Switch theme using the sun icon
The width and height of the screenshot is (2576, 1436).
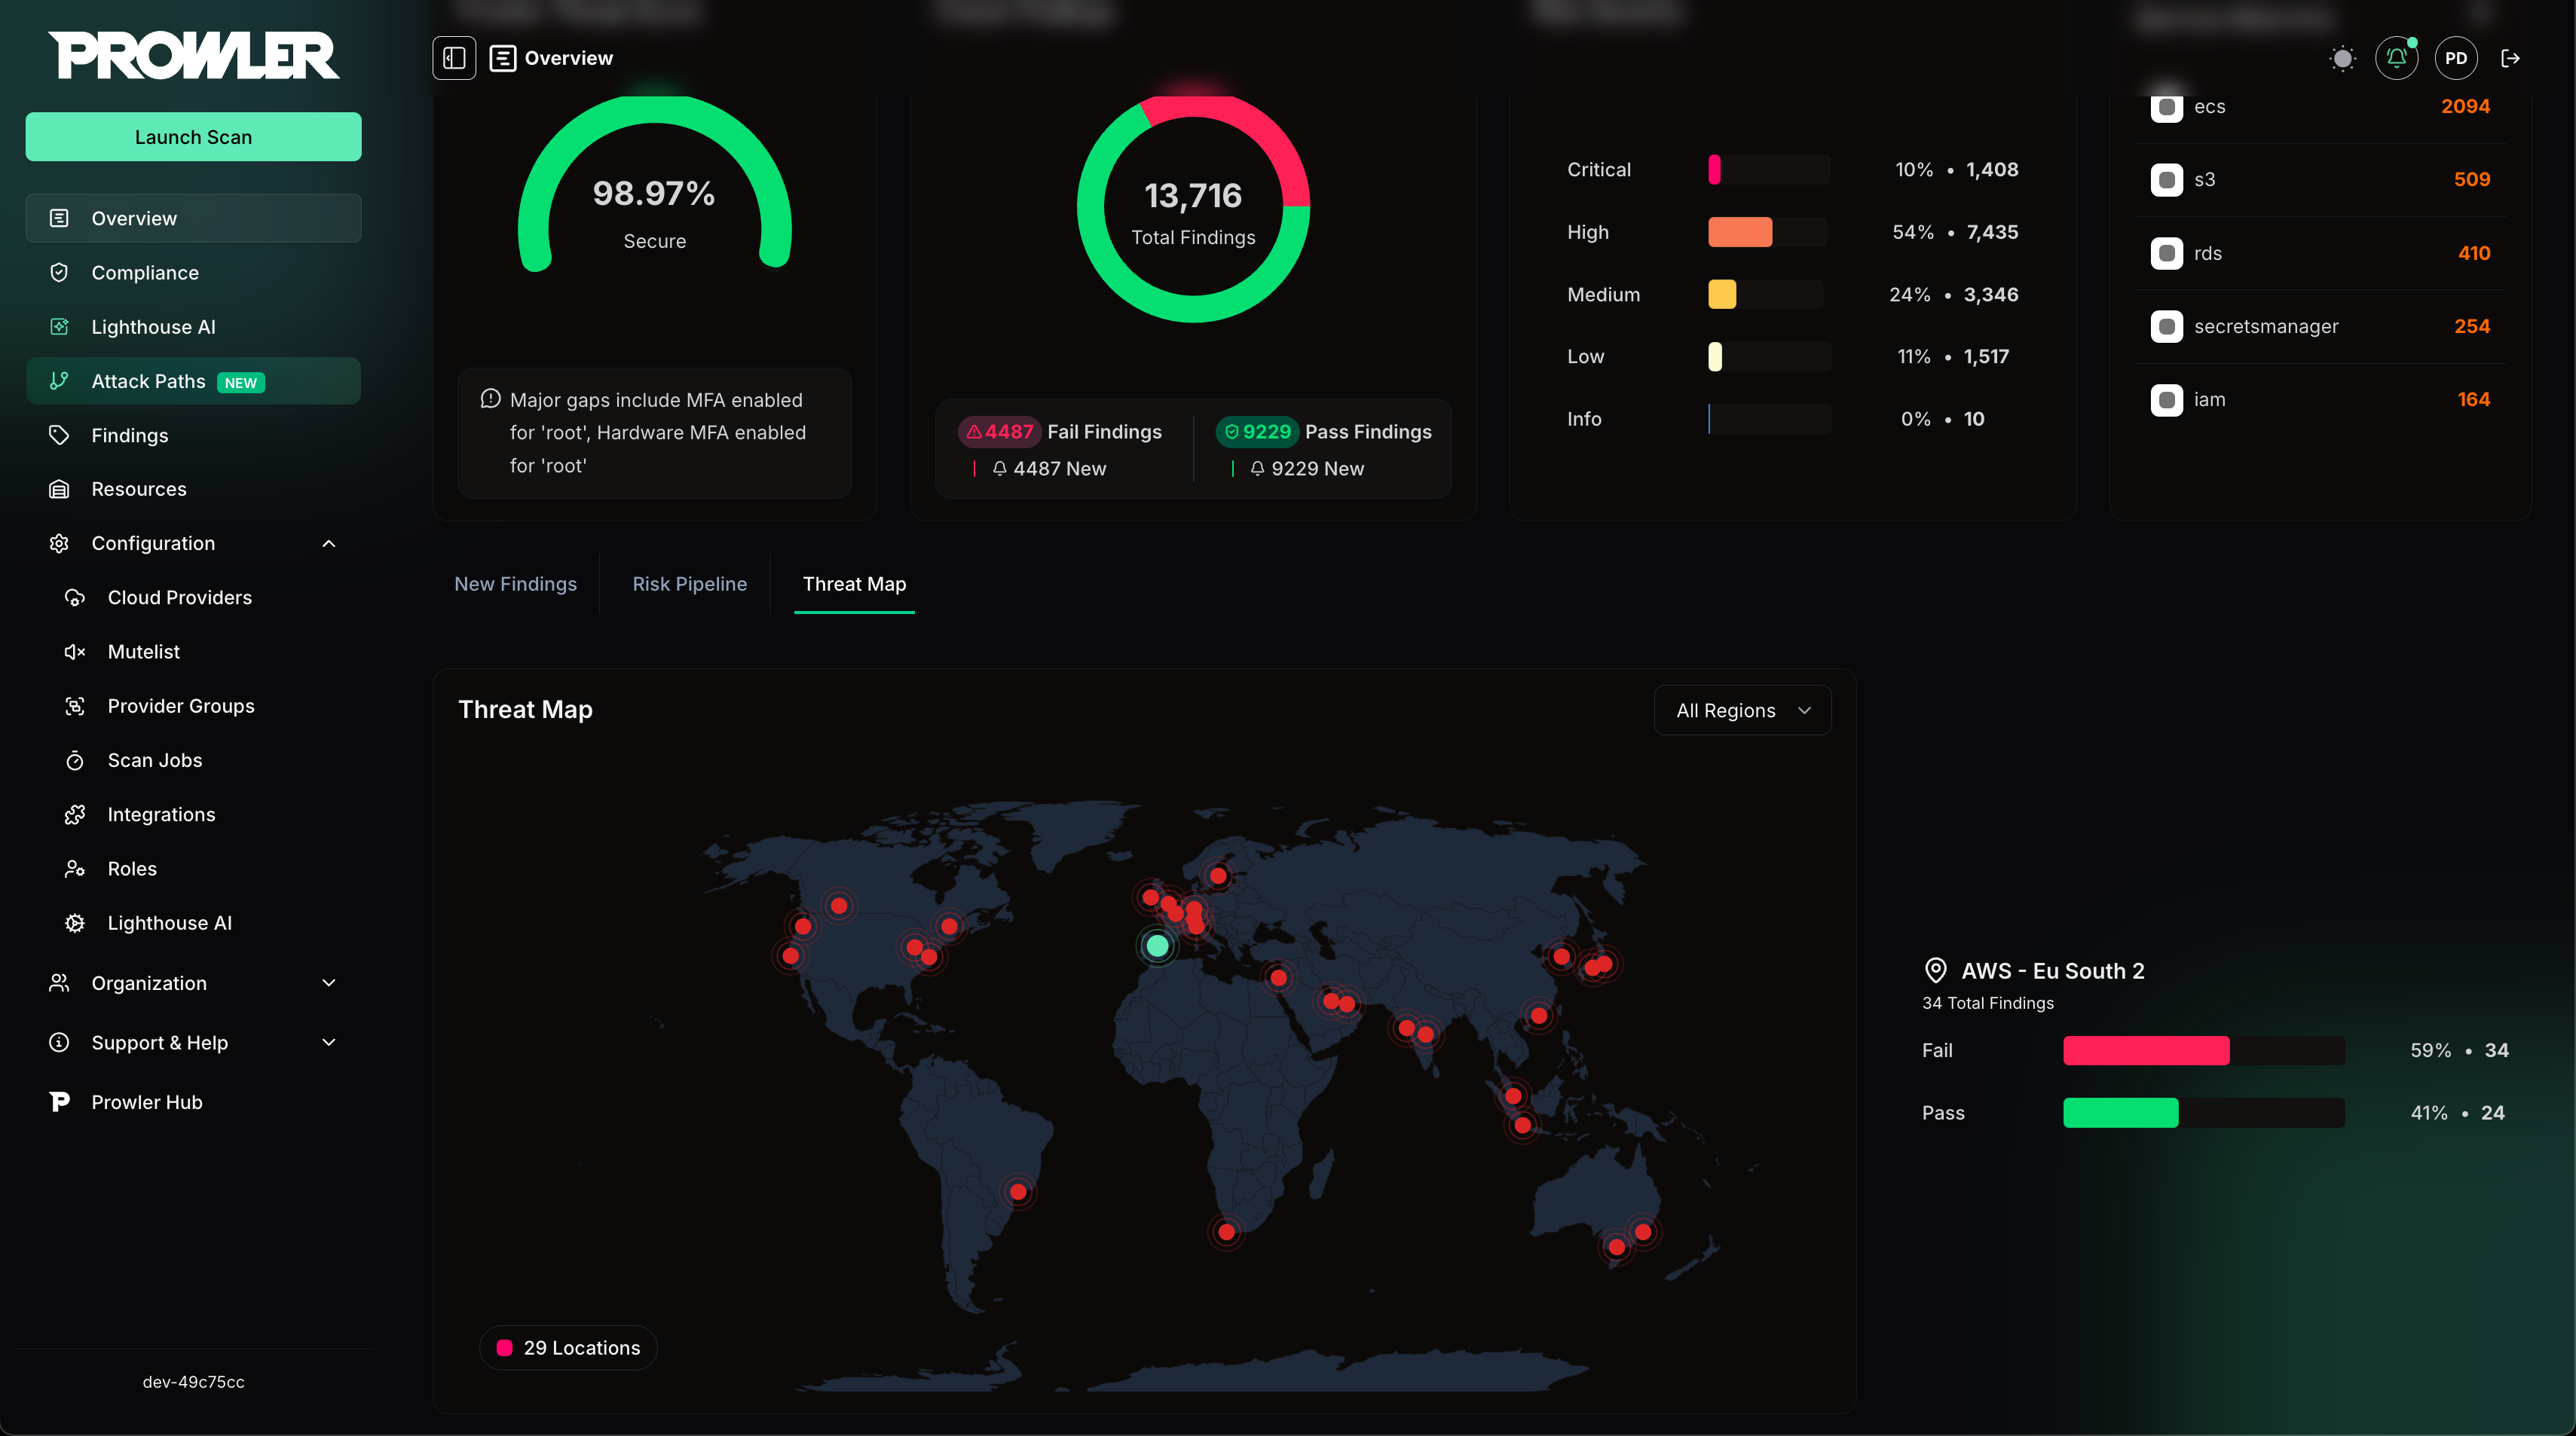point(2342,58)
